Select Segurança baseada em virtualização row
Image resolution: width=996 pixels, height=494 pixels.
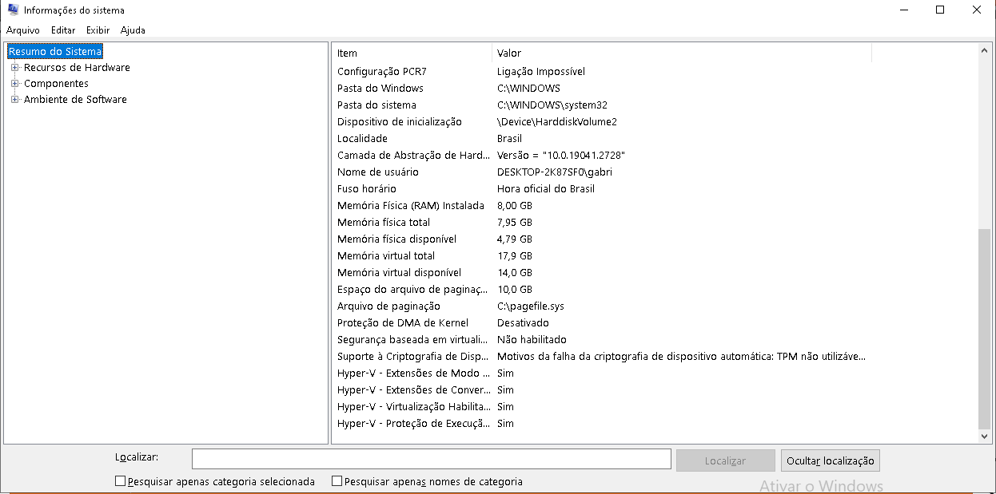click(x=602, y=340)
